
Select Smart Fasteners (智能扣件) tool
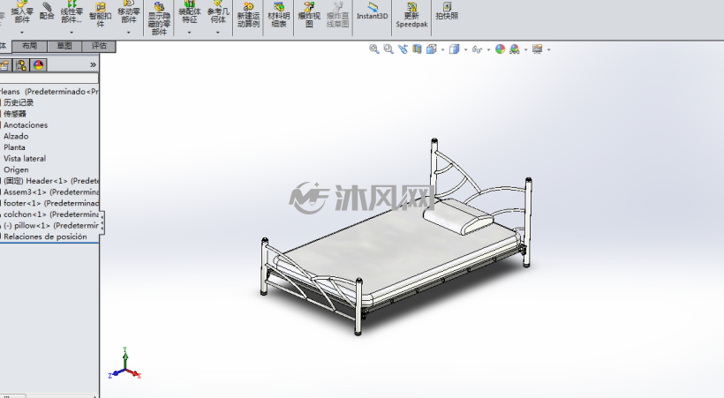coord(100,15)
